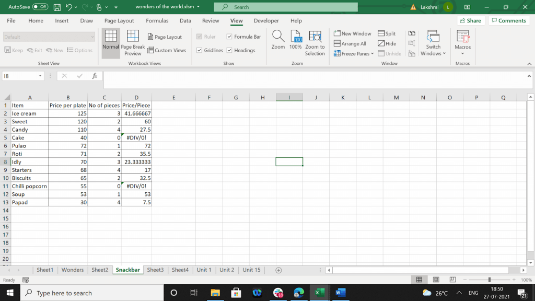This screenshot has width=535, height=301.
Task: Click the Switch Windows icon
Action: pyautogui.click(x=433, y=37)
